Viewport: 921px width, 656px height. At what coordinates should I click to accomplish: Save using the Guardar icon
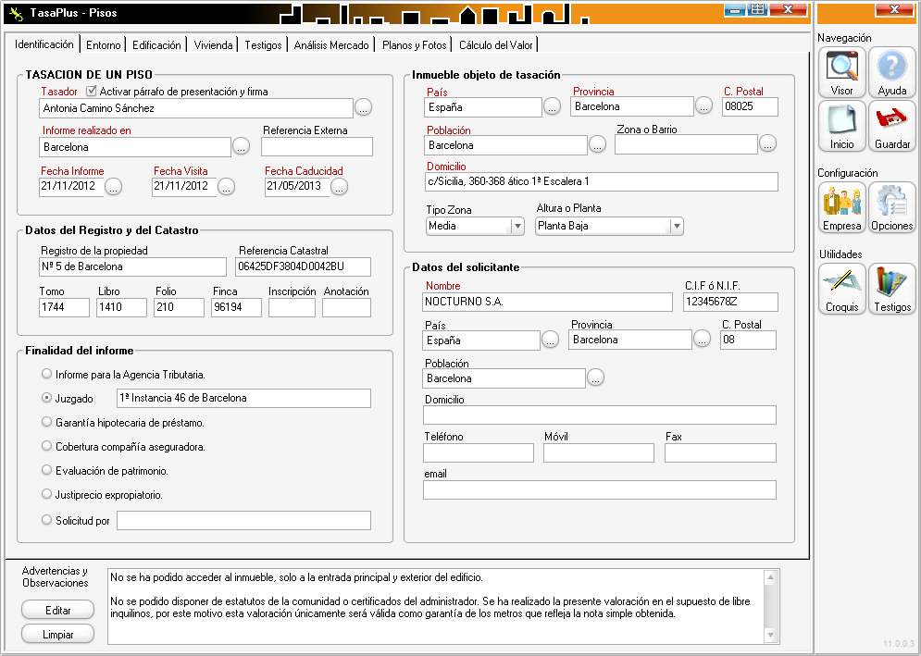coord(891,126)
